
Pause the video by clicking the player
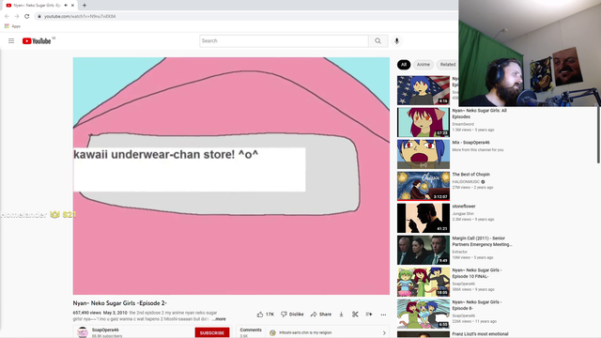[x=231, y=176]
